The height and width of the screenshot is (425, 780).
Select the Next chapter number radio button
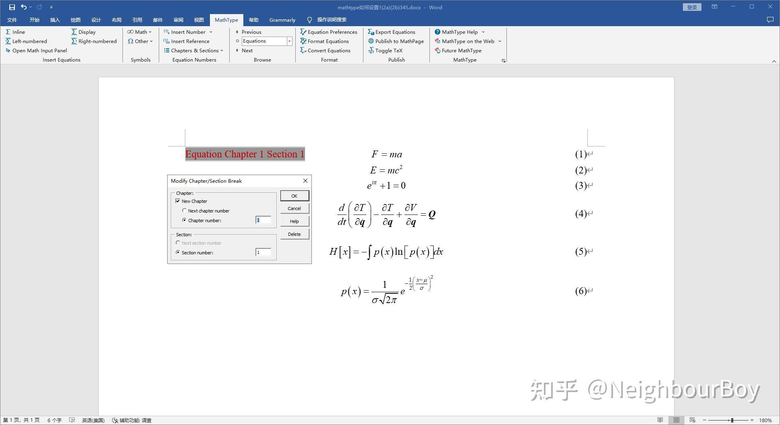(185, 210)
